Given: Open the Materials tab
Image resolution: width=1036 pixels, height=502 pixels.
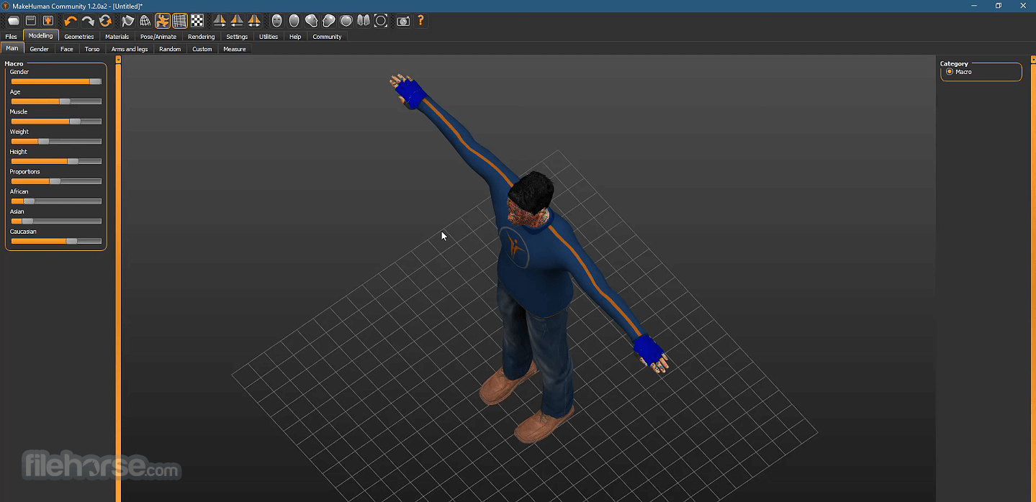Looking at the screenshot, I should [117, 37].
